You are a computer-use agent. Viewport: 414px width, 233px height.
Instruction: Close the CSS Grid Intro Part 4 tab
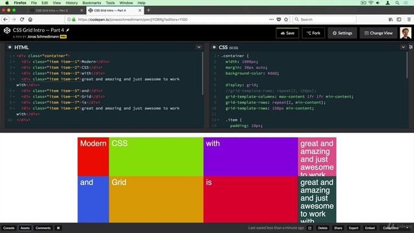pos(140,10)
